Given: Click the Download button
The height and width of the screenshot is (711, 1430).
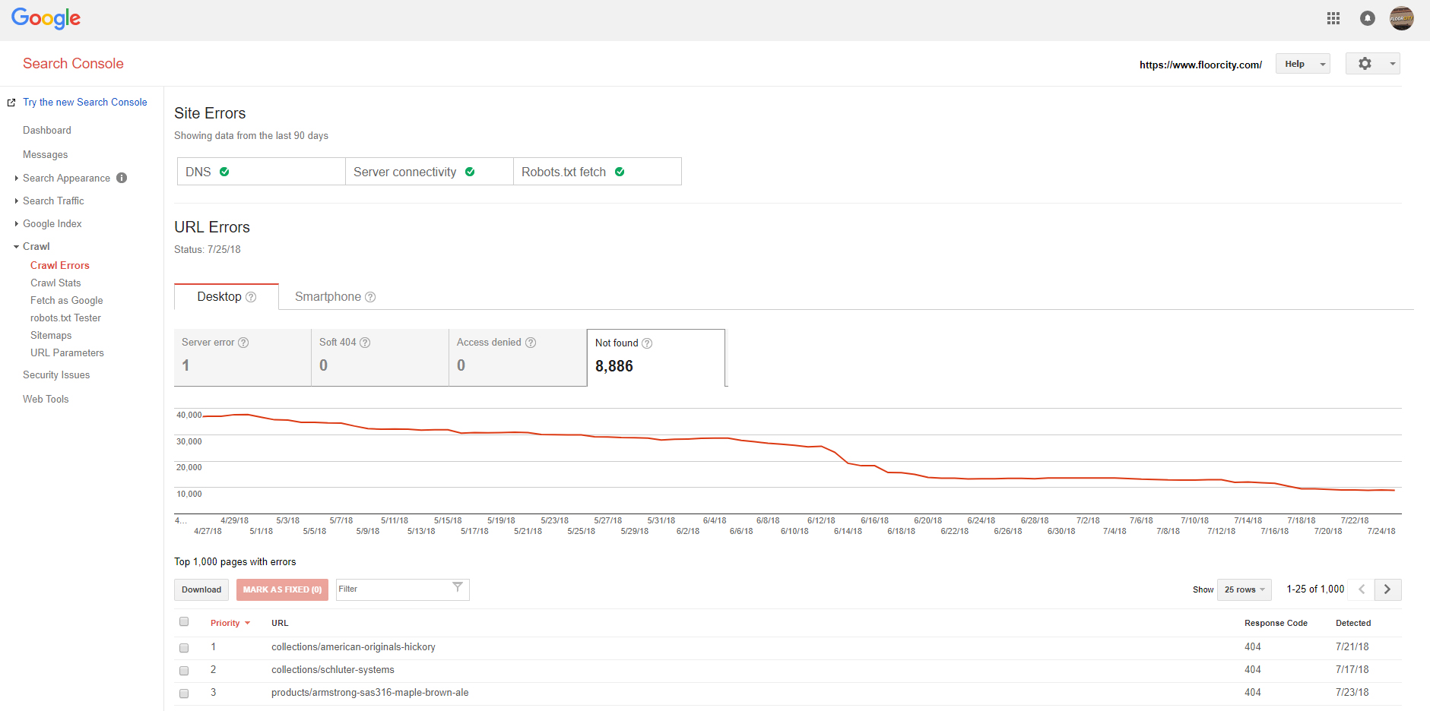Looking at the screenshot, I should point(201,589).
